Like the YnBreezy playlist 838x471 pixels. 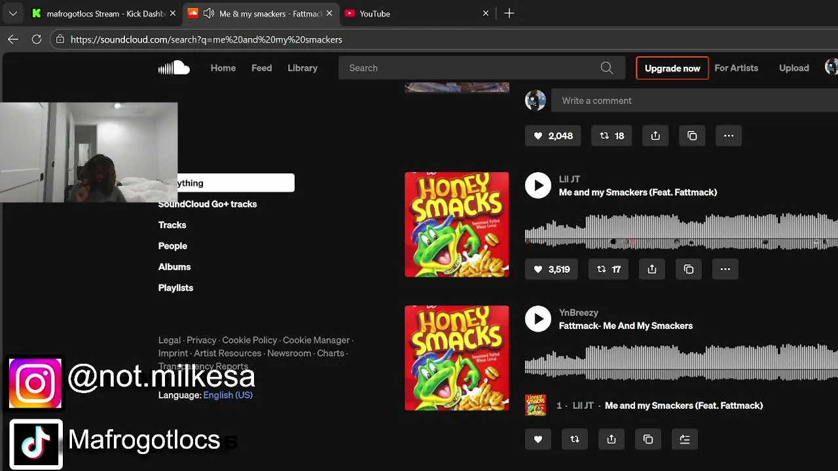(538, 440)
